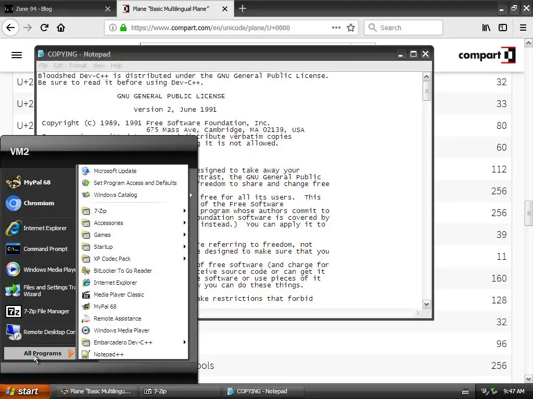Click on-screen keyboard tray icon
533x399 pixels.
point(465,392)
